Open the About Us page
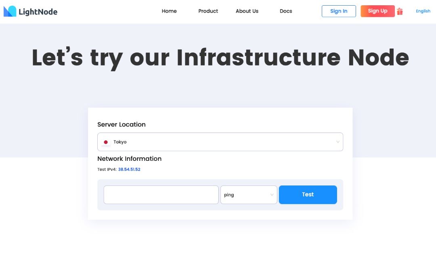 pos(247,11)
